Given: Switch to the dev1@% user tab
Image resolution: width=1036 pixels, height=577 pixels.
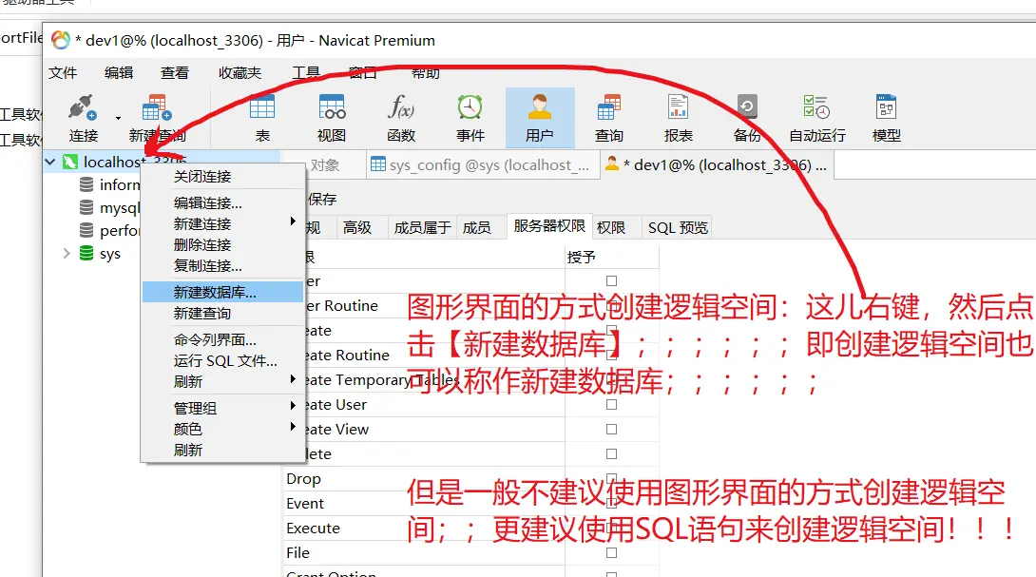Looking at the screenshot, I should click(x=718, y=165).
